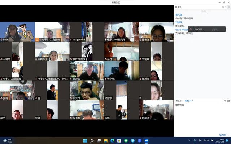Select 张淇钧 participant video tile
Image resolution: width=231 pixels, height=144 pixels.
(x=87, y=90)
